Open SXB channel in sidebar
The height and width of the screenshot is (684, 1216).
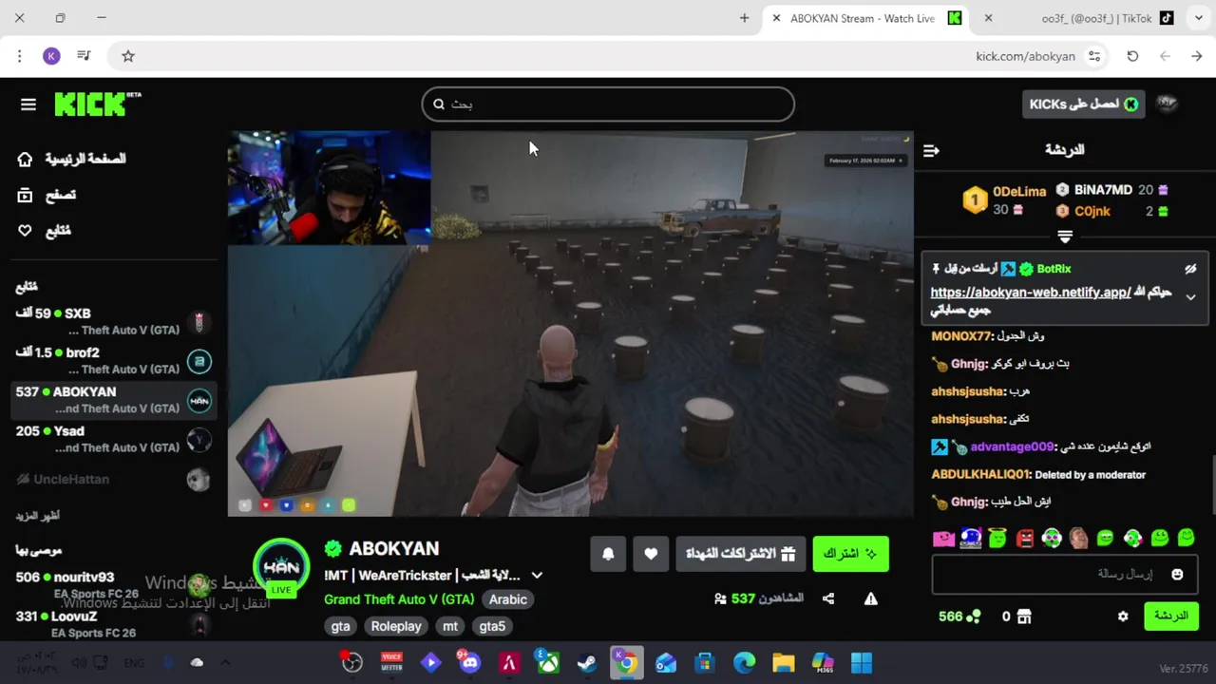(114, 322)
